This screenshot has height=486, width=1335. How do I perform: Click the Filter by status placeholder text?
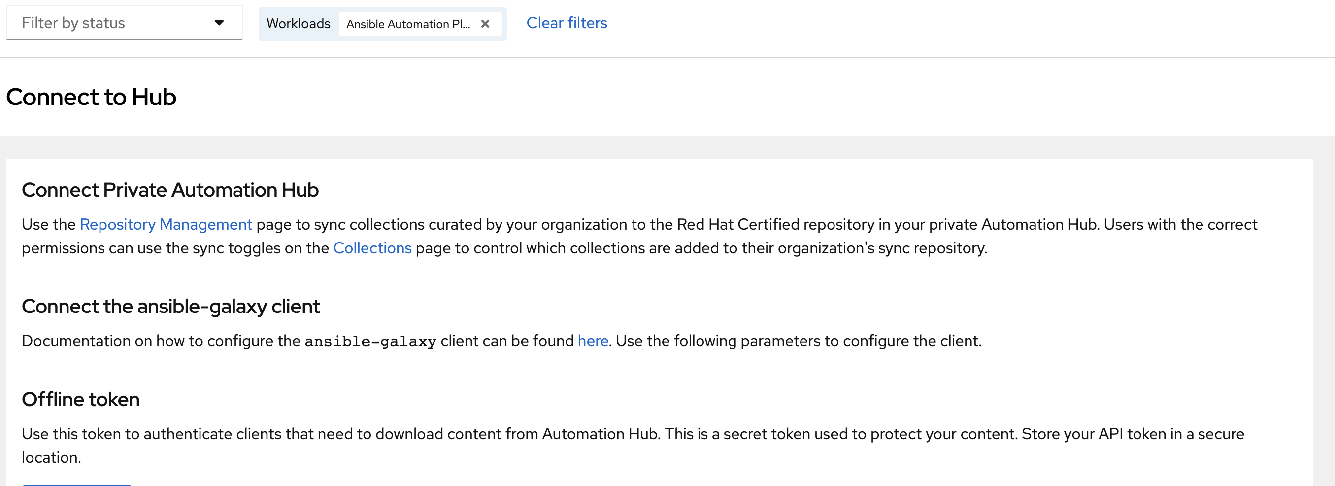tap(73, 23)
